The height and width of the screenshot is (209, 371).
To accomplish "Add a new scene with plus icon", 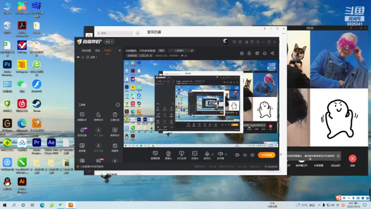I will click(x=120, y=51).
